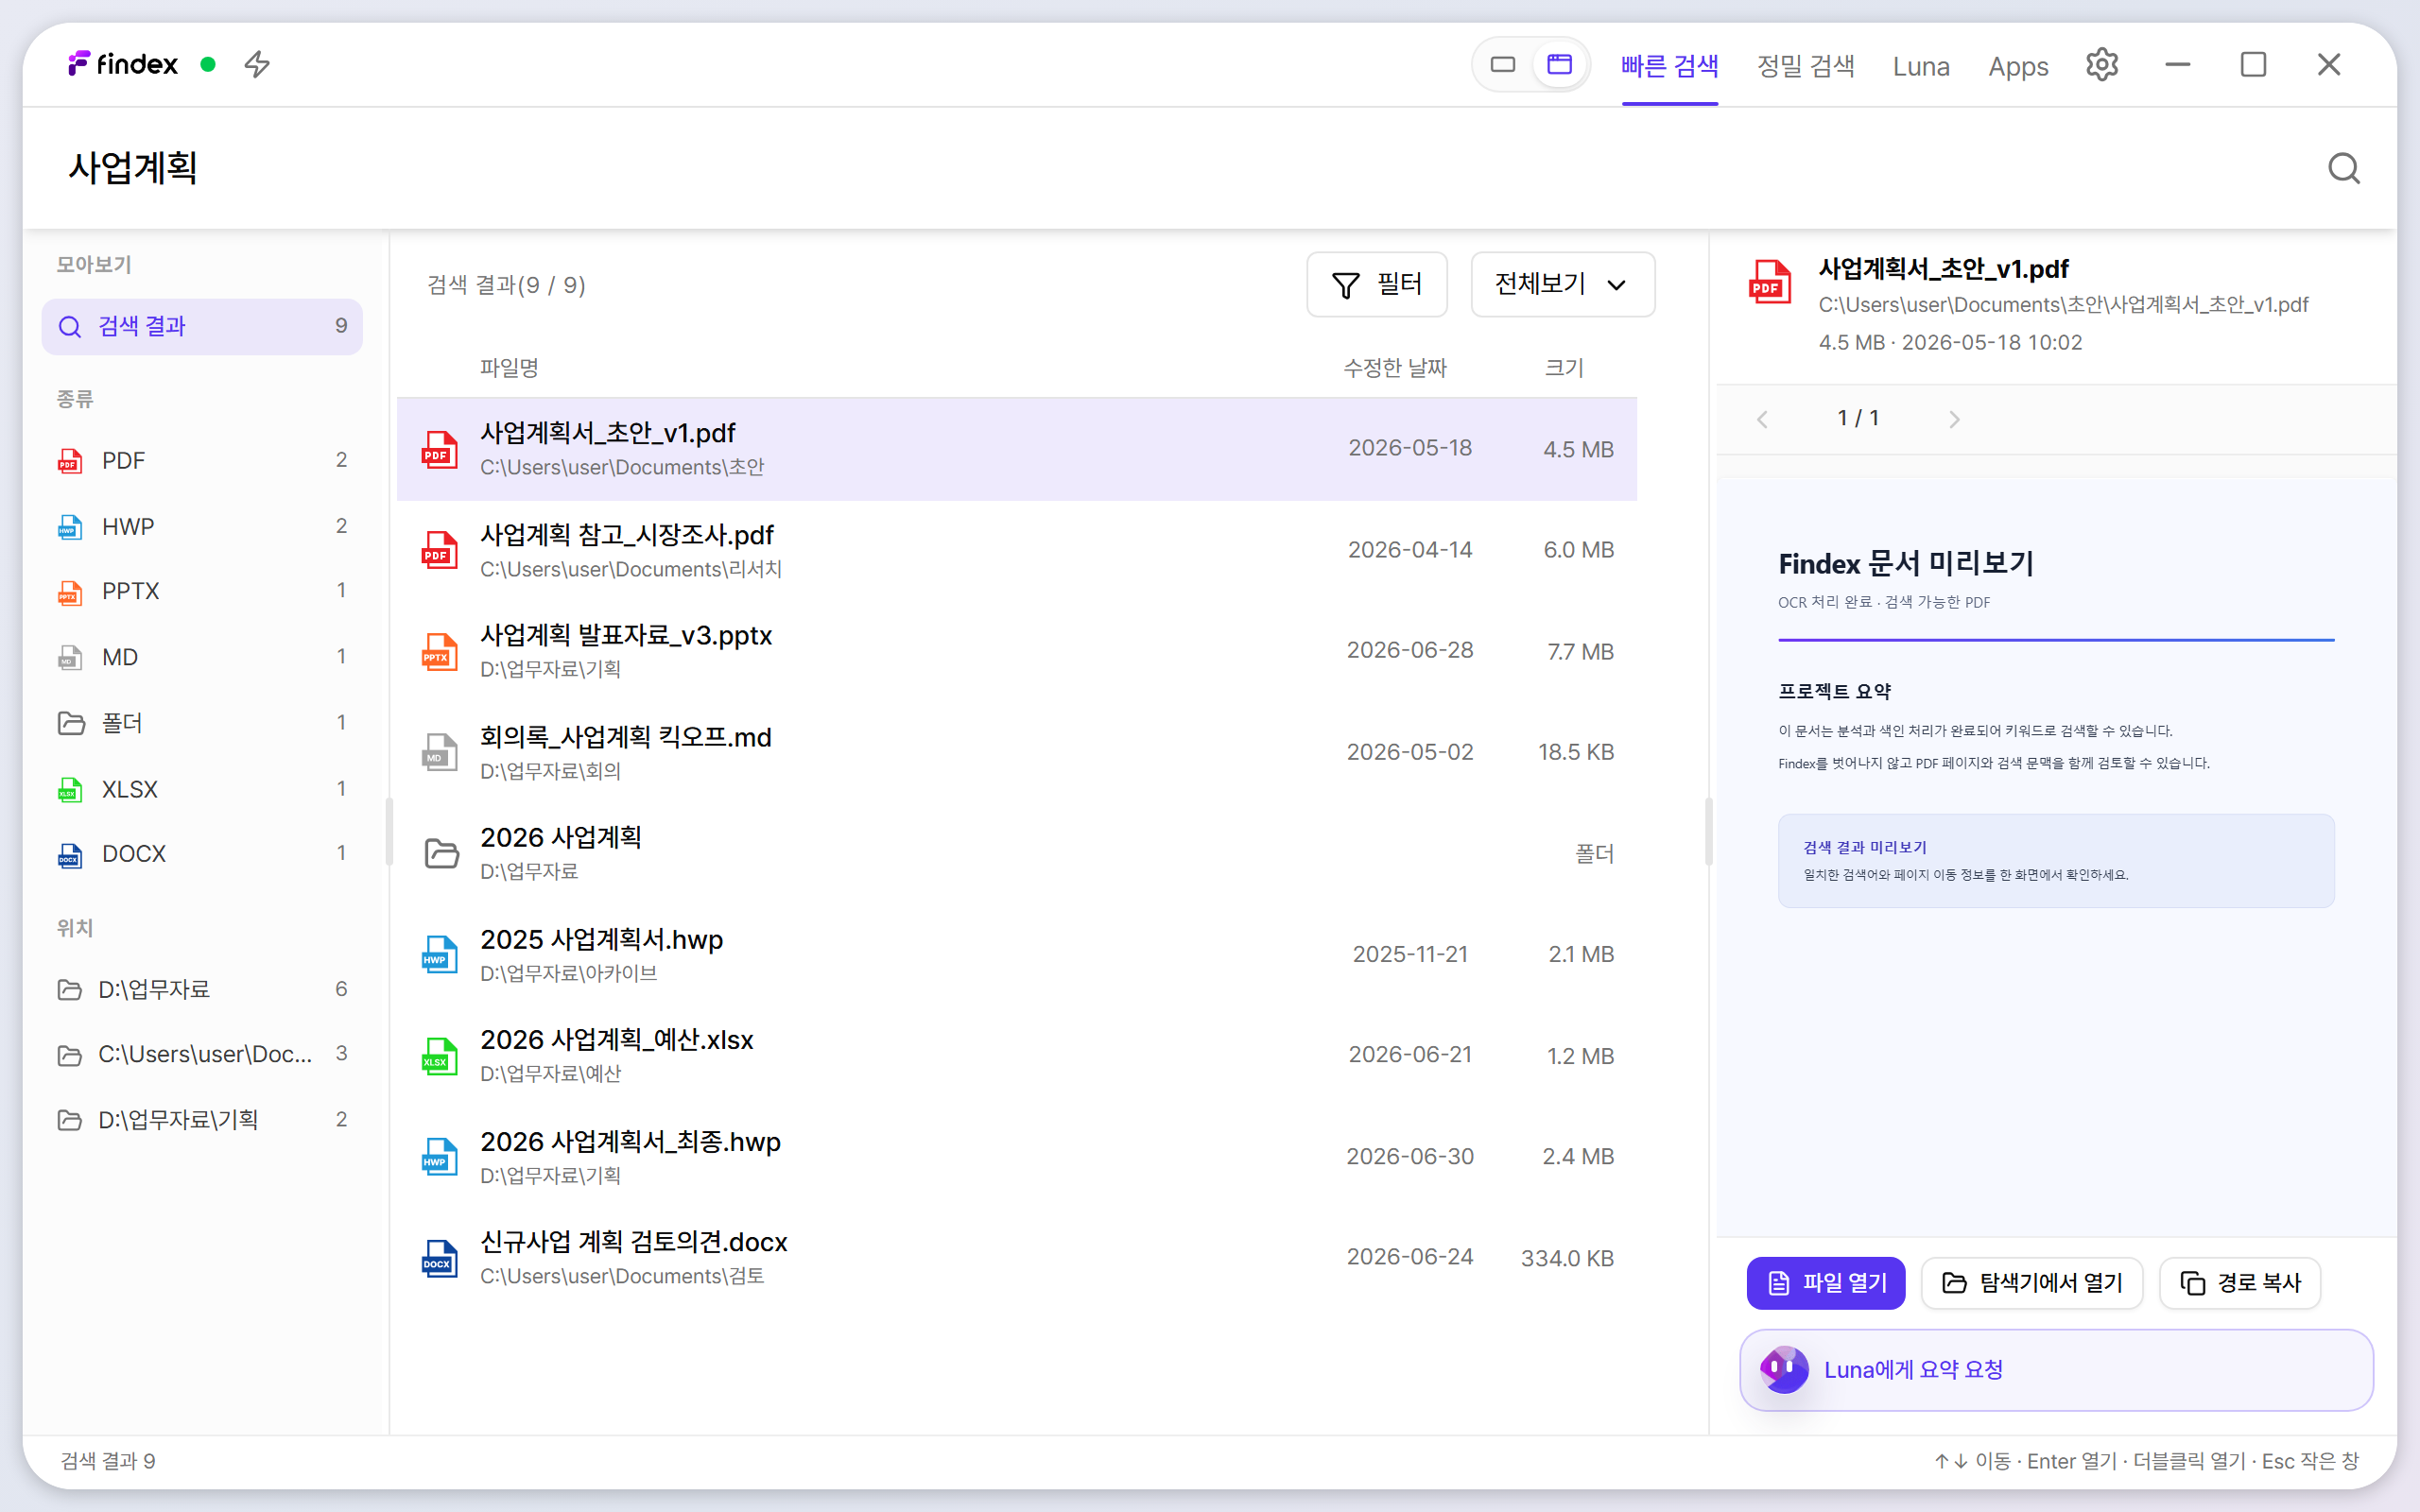Click DOCX icon of 신규사업 계획 검토의견.docx
The image size is (2420, 1512).
click(x=439, y=1259)
